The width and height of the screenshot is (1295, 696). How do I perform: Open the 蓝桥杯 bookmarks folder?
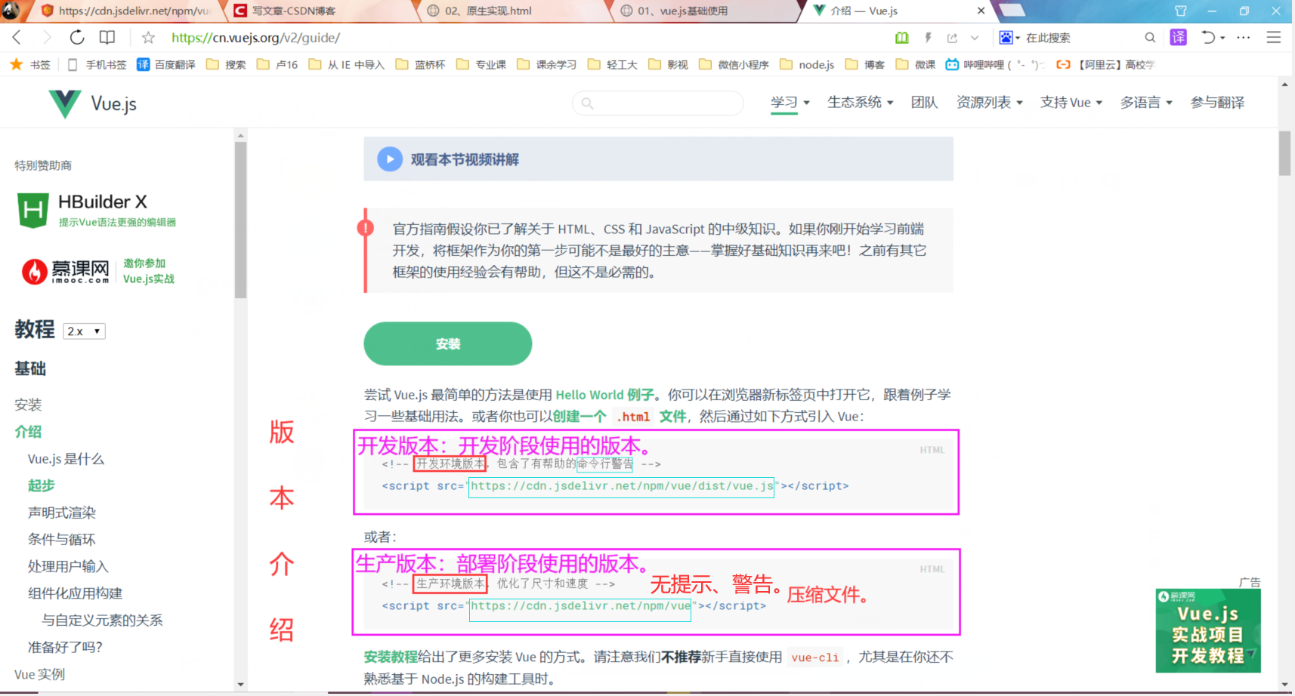coord(421,64)
